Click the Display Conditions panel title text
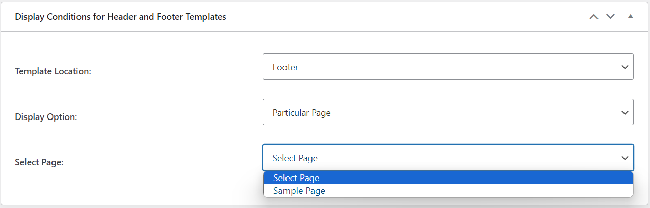Image resolution: width=650 pixels, height=208 pixels. coord(120,17)
